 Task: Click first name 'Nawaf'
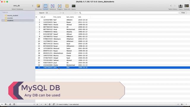coord(56,34)
